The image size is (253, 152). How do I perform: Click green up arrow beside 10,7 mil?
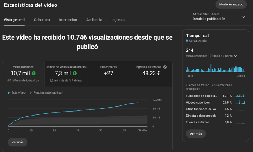pos(34,73)
